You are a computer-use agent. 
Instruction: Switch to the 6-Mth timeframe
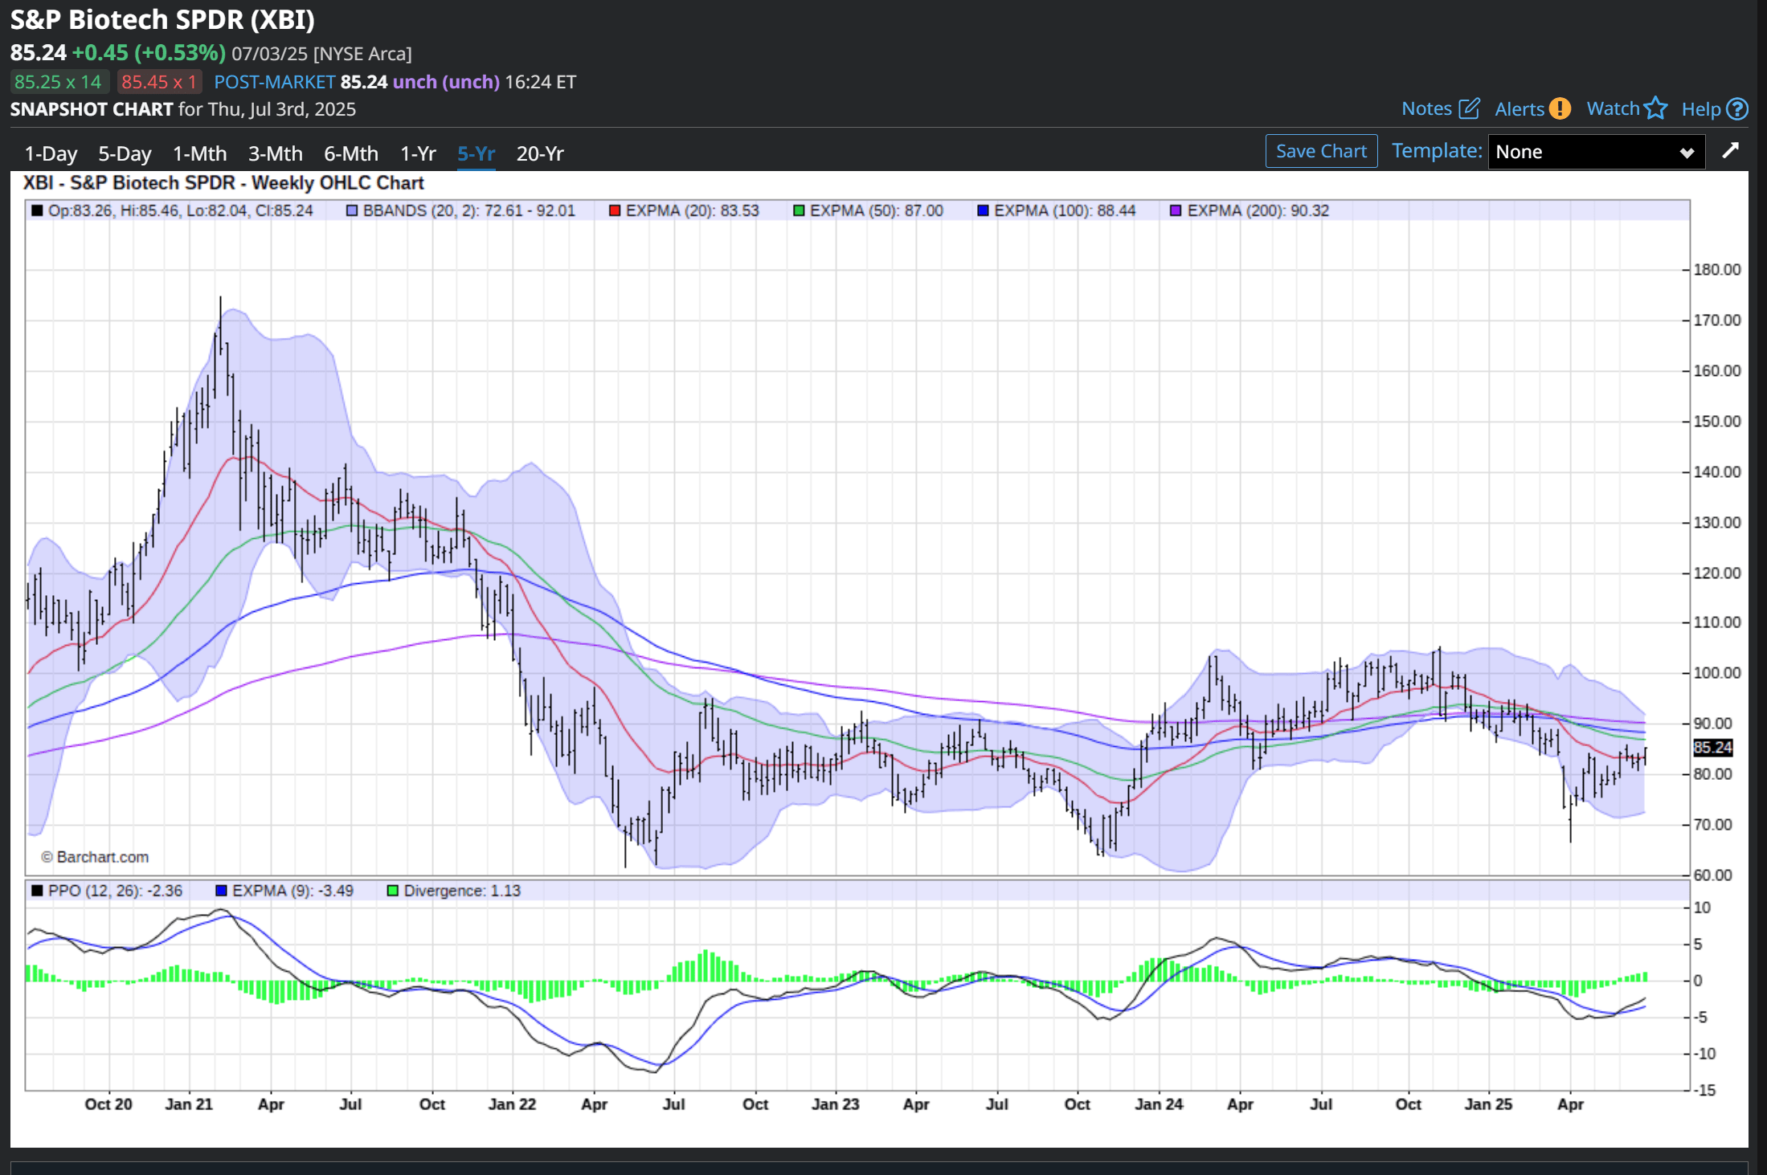coord(351,153)
